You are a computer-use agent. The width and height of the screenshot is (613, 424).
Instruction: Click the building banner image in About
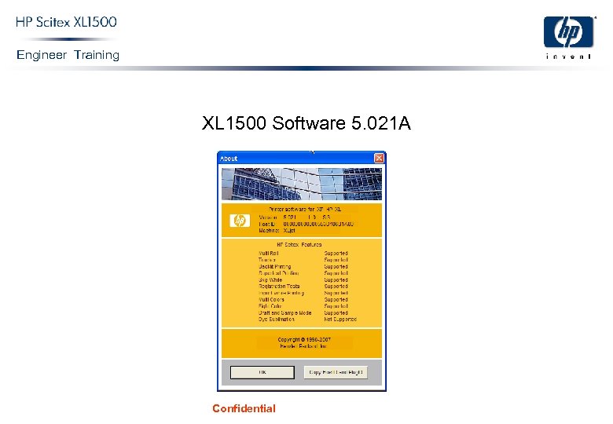pyautogui.click(x=302, y=184)
